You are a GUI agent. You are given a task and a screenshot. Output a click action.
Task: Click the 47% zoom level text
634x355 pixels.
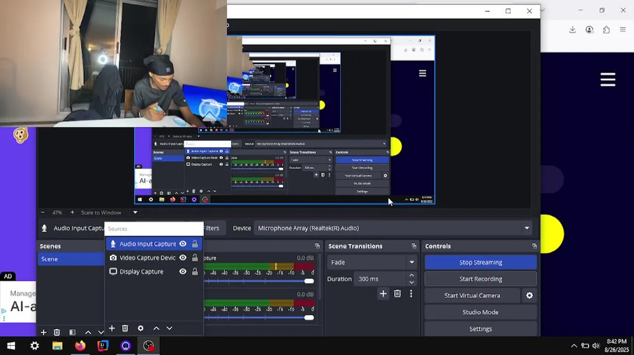point(57,213)
